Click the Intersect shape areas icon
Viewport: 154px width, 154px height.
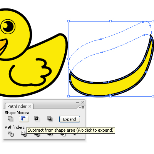[x=37, y=119]
